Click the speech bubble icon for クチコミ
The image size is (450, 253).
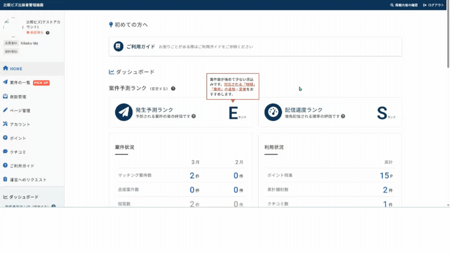click(x=5, y=151)
